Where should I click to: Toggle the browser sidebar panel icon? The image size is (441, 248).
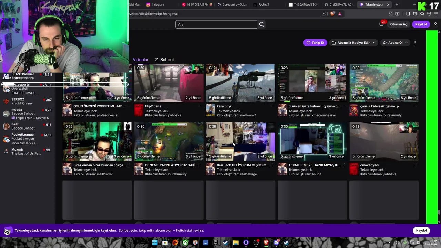408,14
